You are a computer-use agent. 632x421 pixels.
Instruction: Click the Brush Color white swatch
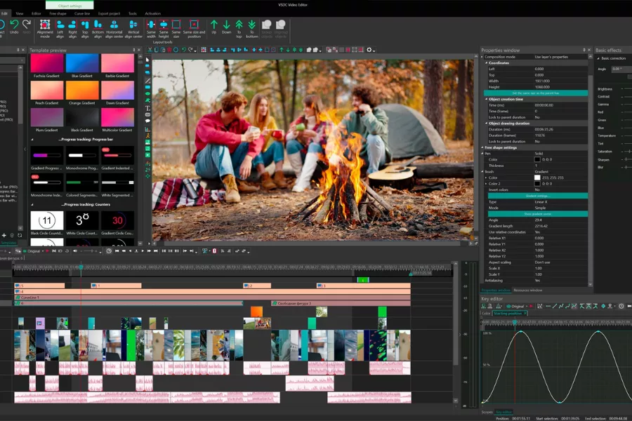pos(537,178)
